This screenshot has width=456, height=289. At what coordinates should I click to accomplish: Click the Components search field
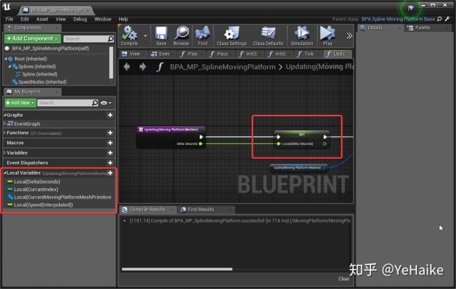pos(88,39)
